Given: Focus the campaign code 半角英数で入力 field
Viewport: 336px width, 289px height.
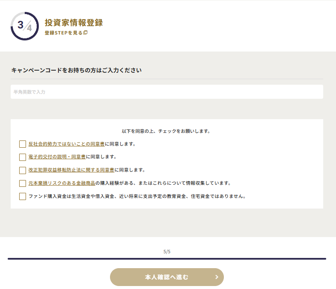Looking at the screenshot, I should (167, 92).
